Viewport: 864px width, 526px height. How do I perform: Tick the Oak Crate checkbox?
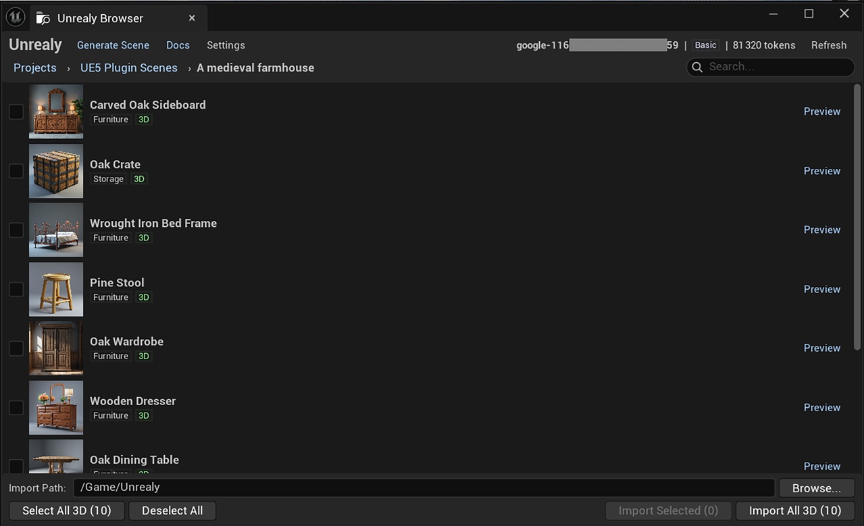click(16, 171)
